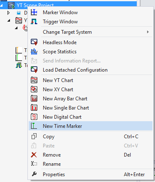
Task: Collapse the YT chart tree node
Action: 9,20
